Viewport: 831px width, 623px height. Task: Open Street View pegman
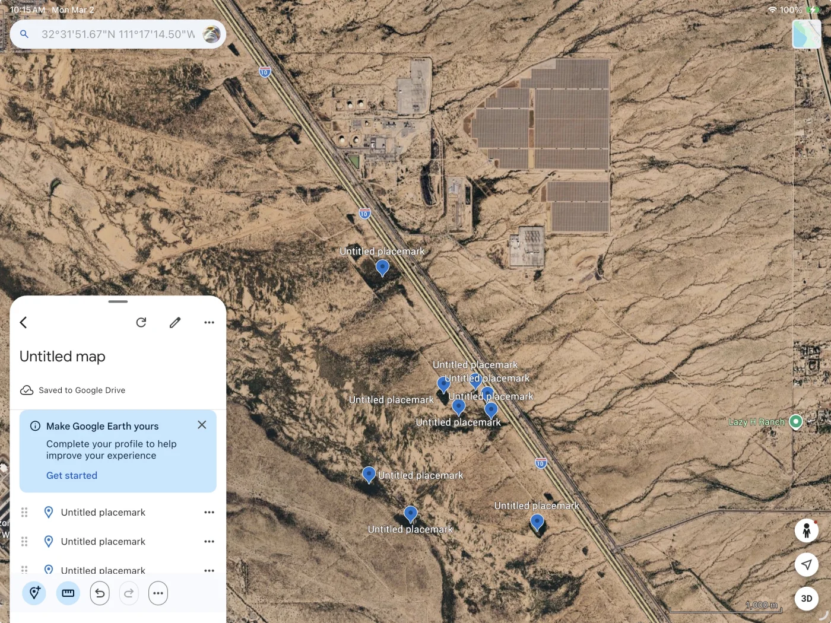click(806, 530)
